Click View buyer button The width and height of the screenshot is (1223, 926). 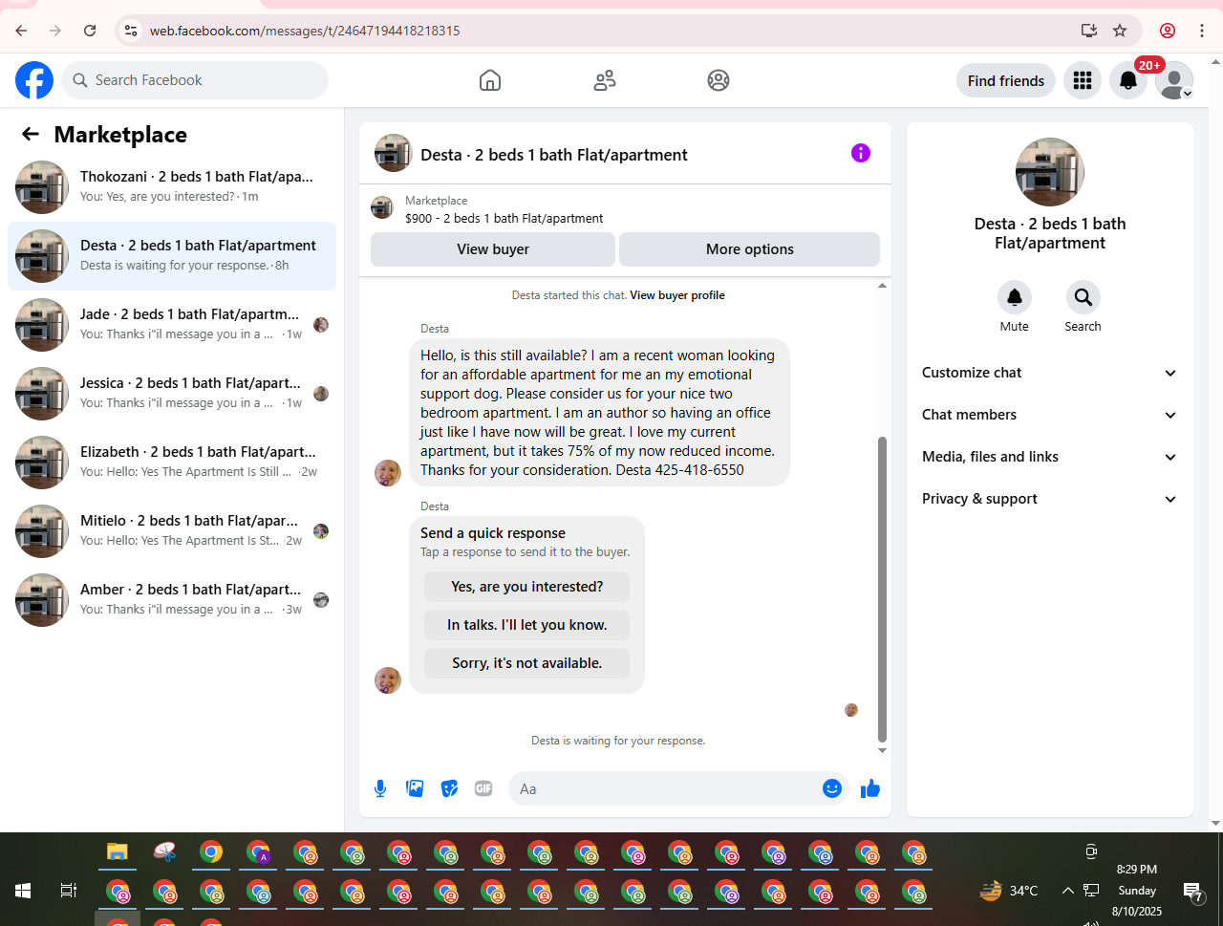(493, 249)
